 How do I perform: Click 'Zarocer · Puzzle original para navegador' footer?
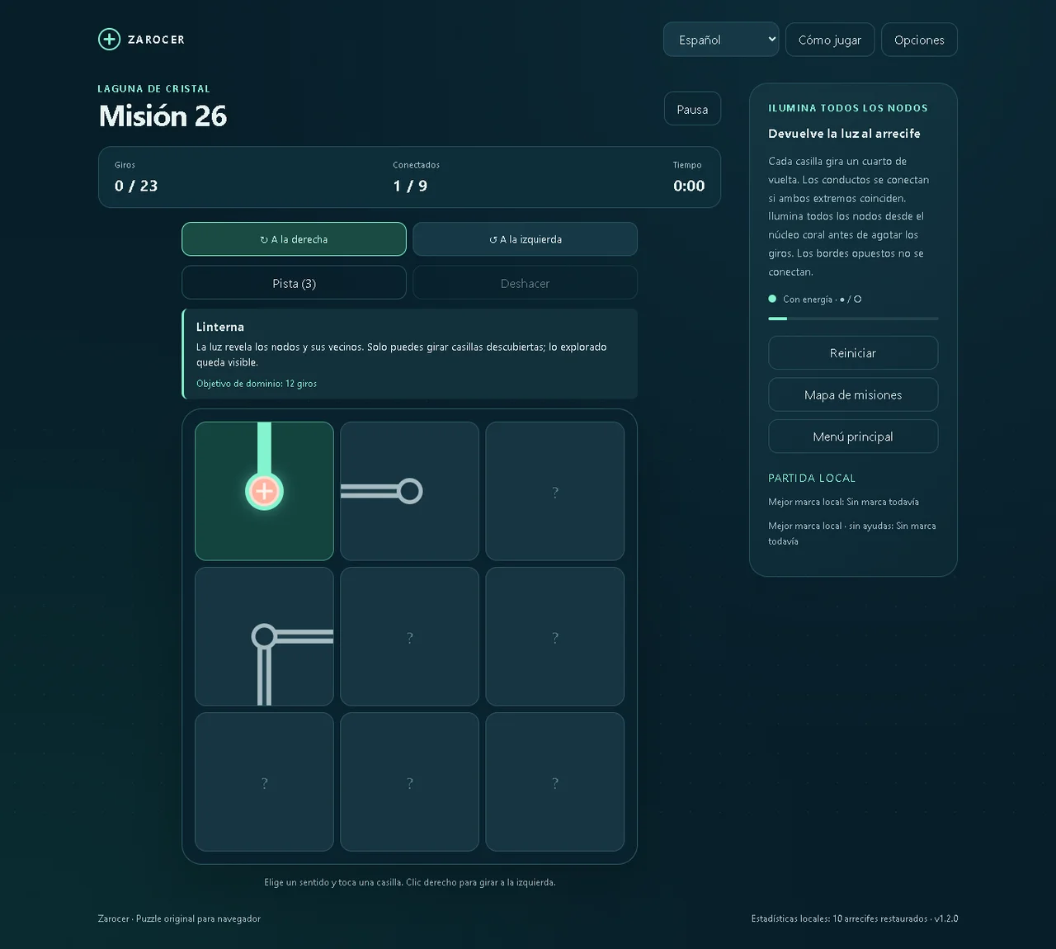179,918
